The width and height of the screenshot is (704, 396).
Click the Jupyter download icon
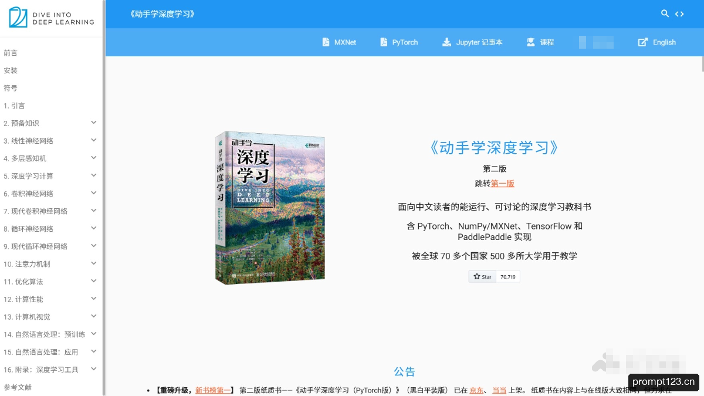point(447,42)
